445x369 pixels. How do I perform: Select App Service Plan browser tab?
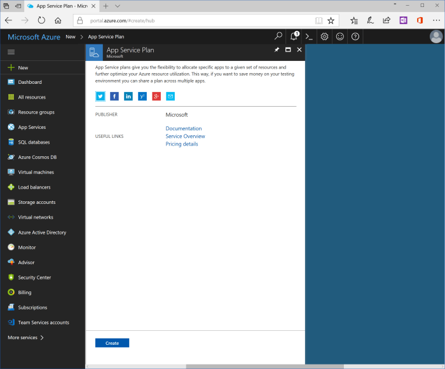click(62, 6)
